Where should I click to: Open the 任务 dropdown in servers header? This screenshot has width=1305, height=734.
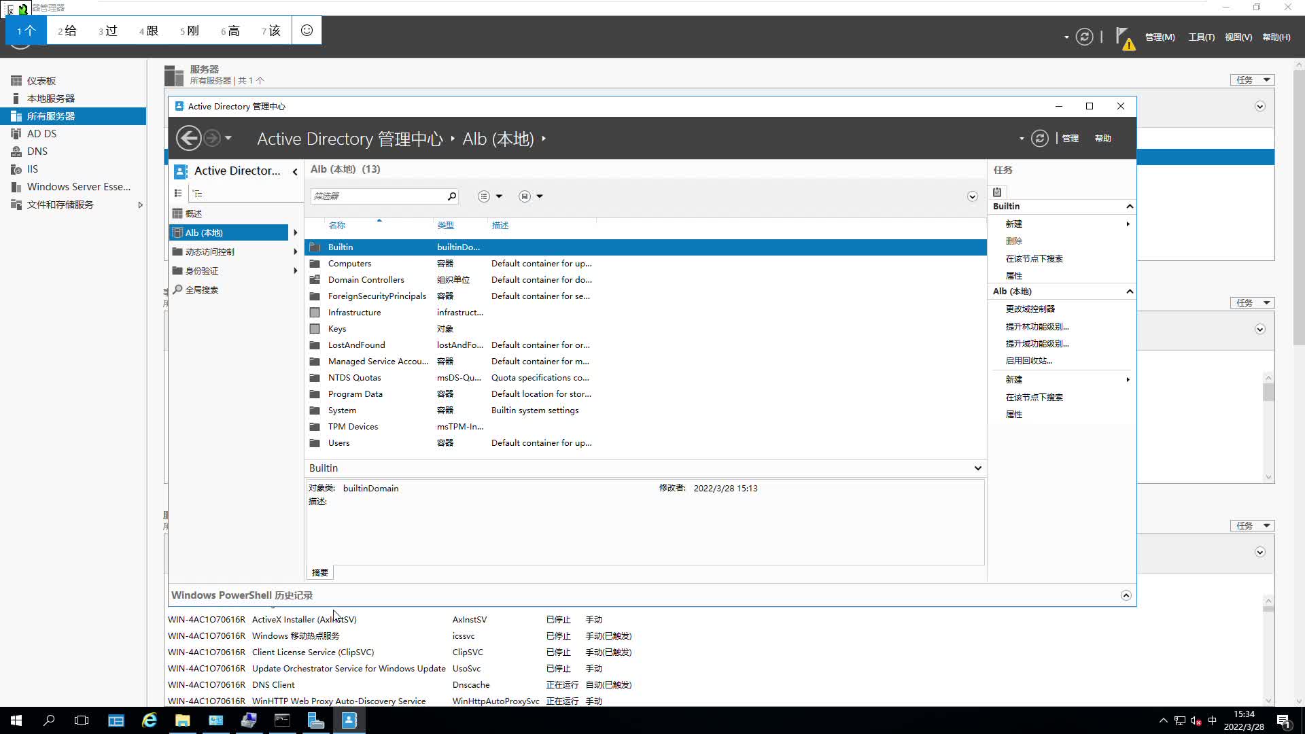pyautogui.click(x=1252, y=80)
